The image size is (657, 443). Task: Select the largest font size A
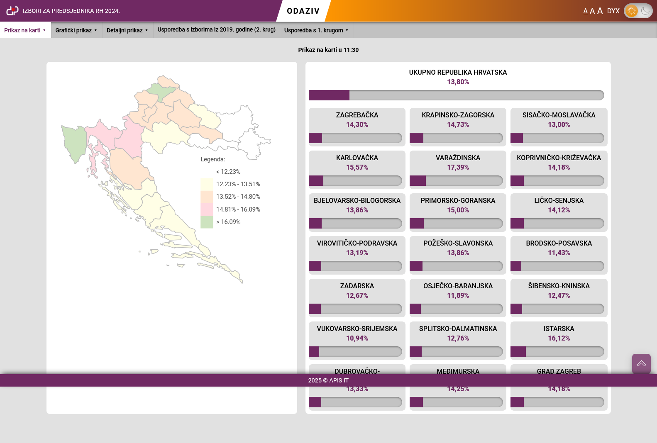(600, 11)
